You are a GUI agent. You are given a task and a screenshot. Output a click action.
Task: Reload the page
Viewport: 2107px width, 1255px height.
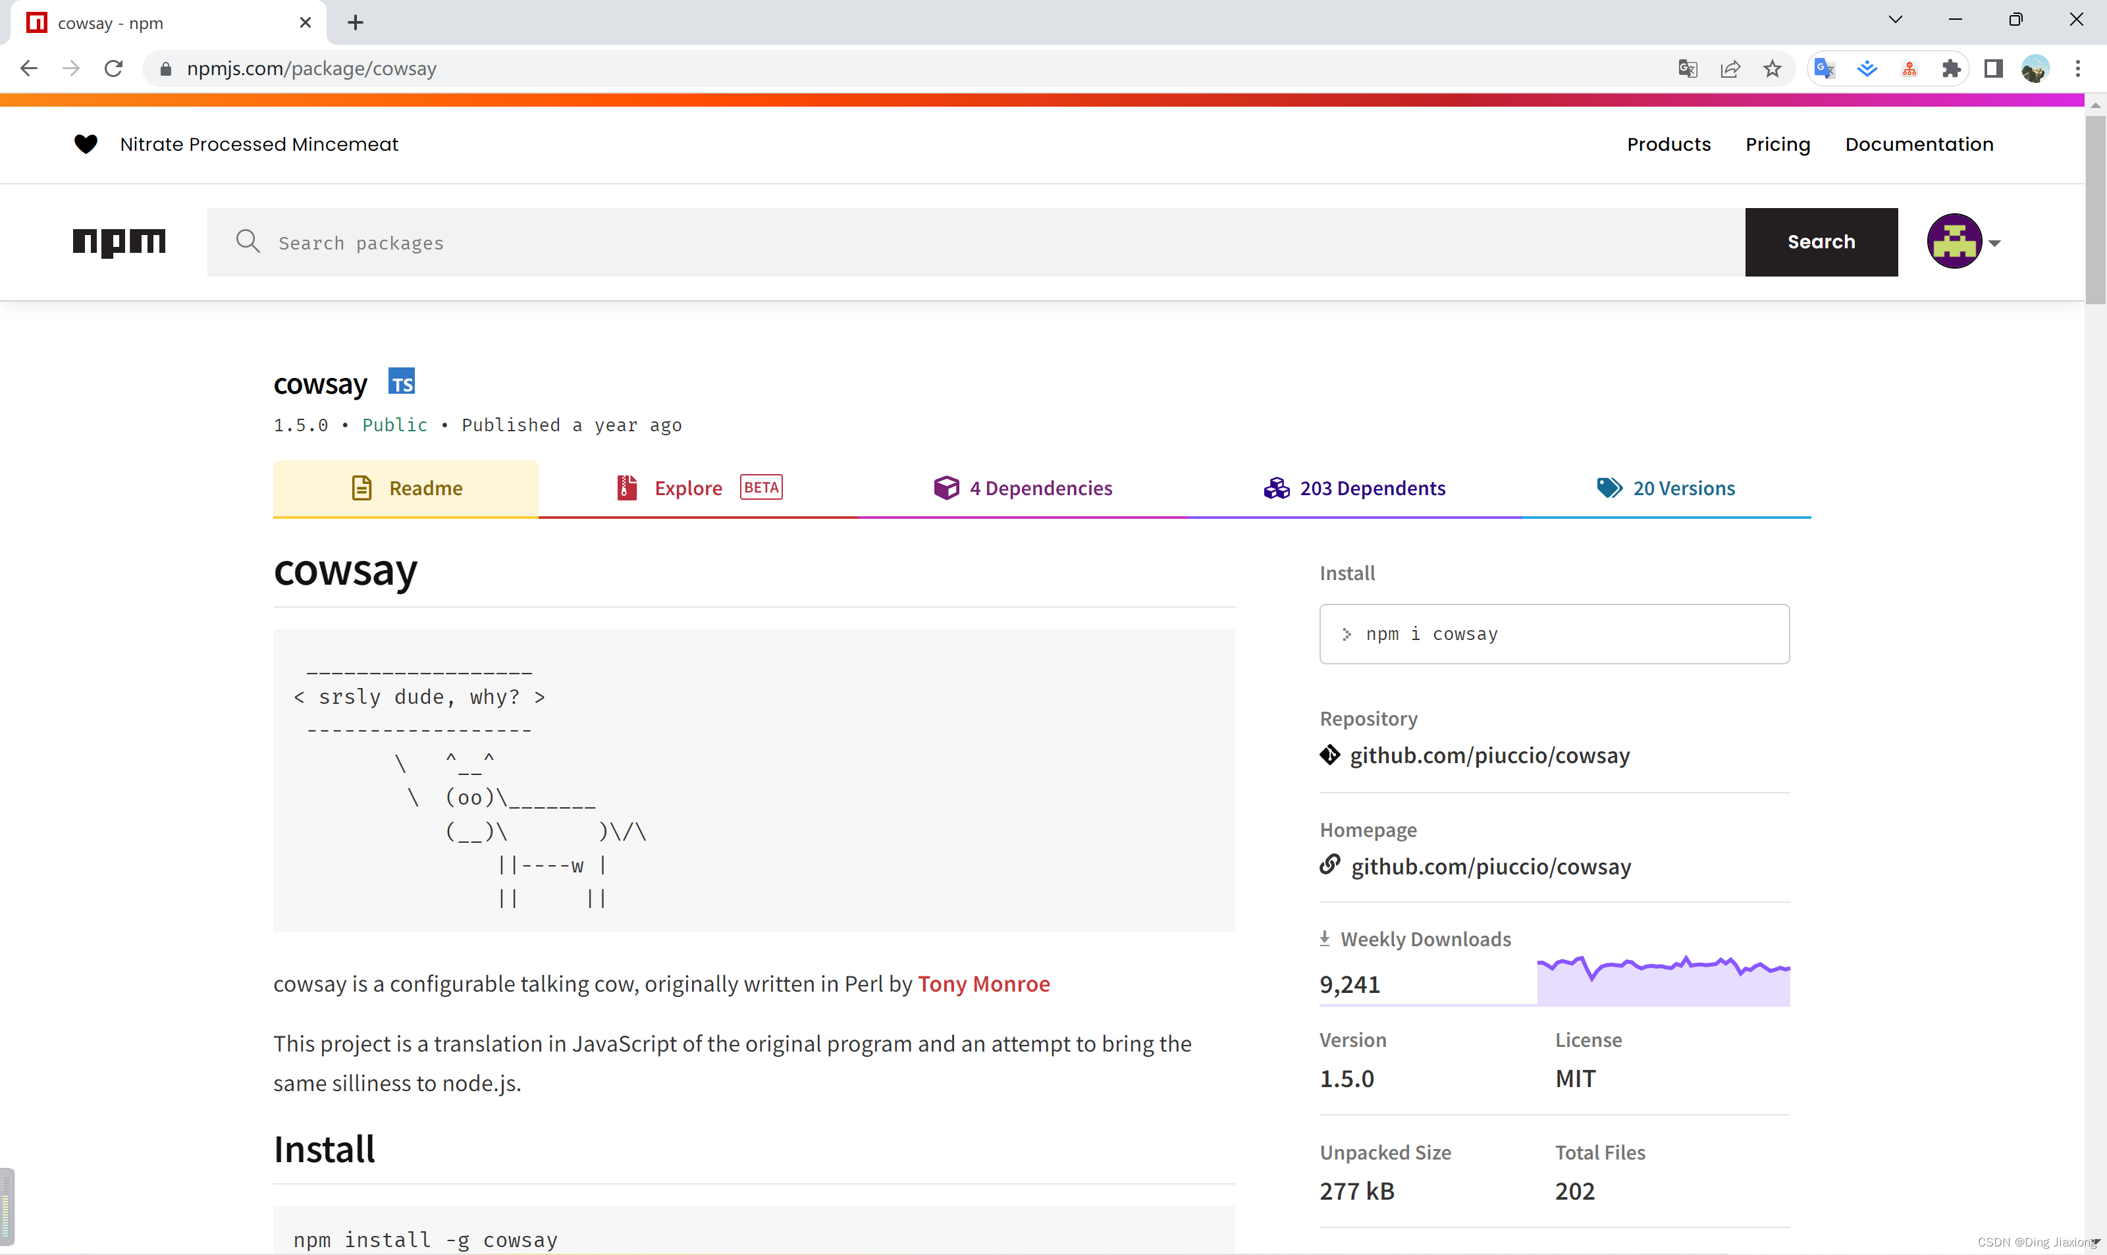tap(113, 68)
